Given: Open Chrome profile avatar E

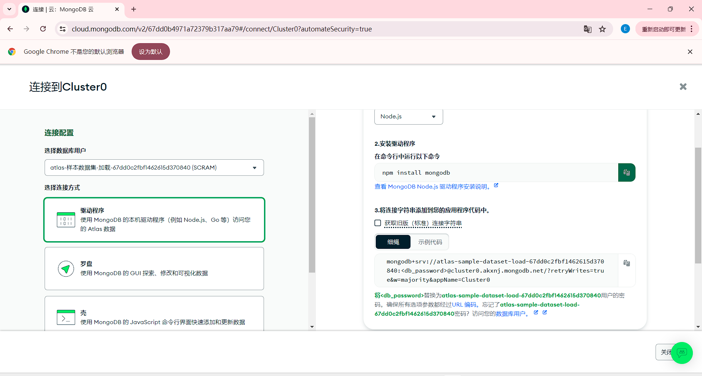Looking at the screenshot, I should tap(625, 29).
